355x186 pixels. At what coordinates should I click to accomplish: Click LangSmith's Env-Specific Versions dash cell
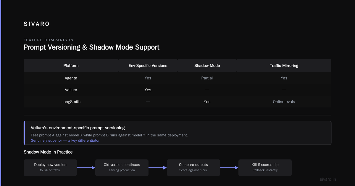click(148, 102)
